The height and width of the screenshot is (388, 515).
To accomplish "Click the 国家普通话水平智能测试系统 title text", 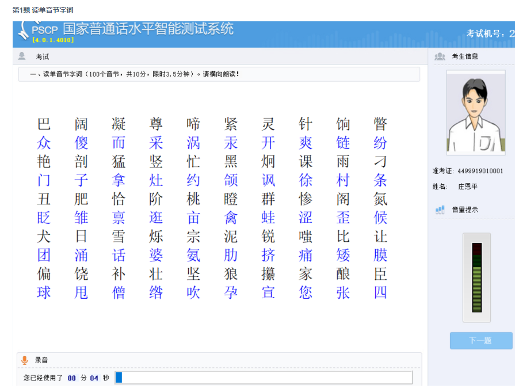I will 148,29.
